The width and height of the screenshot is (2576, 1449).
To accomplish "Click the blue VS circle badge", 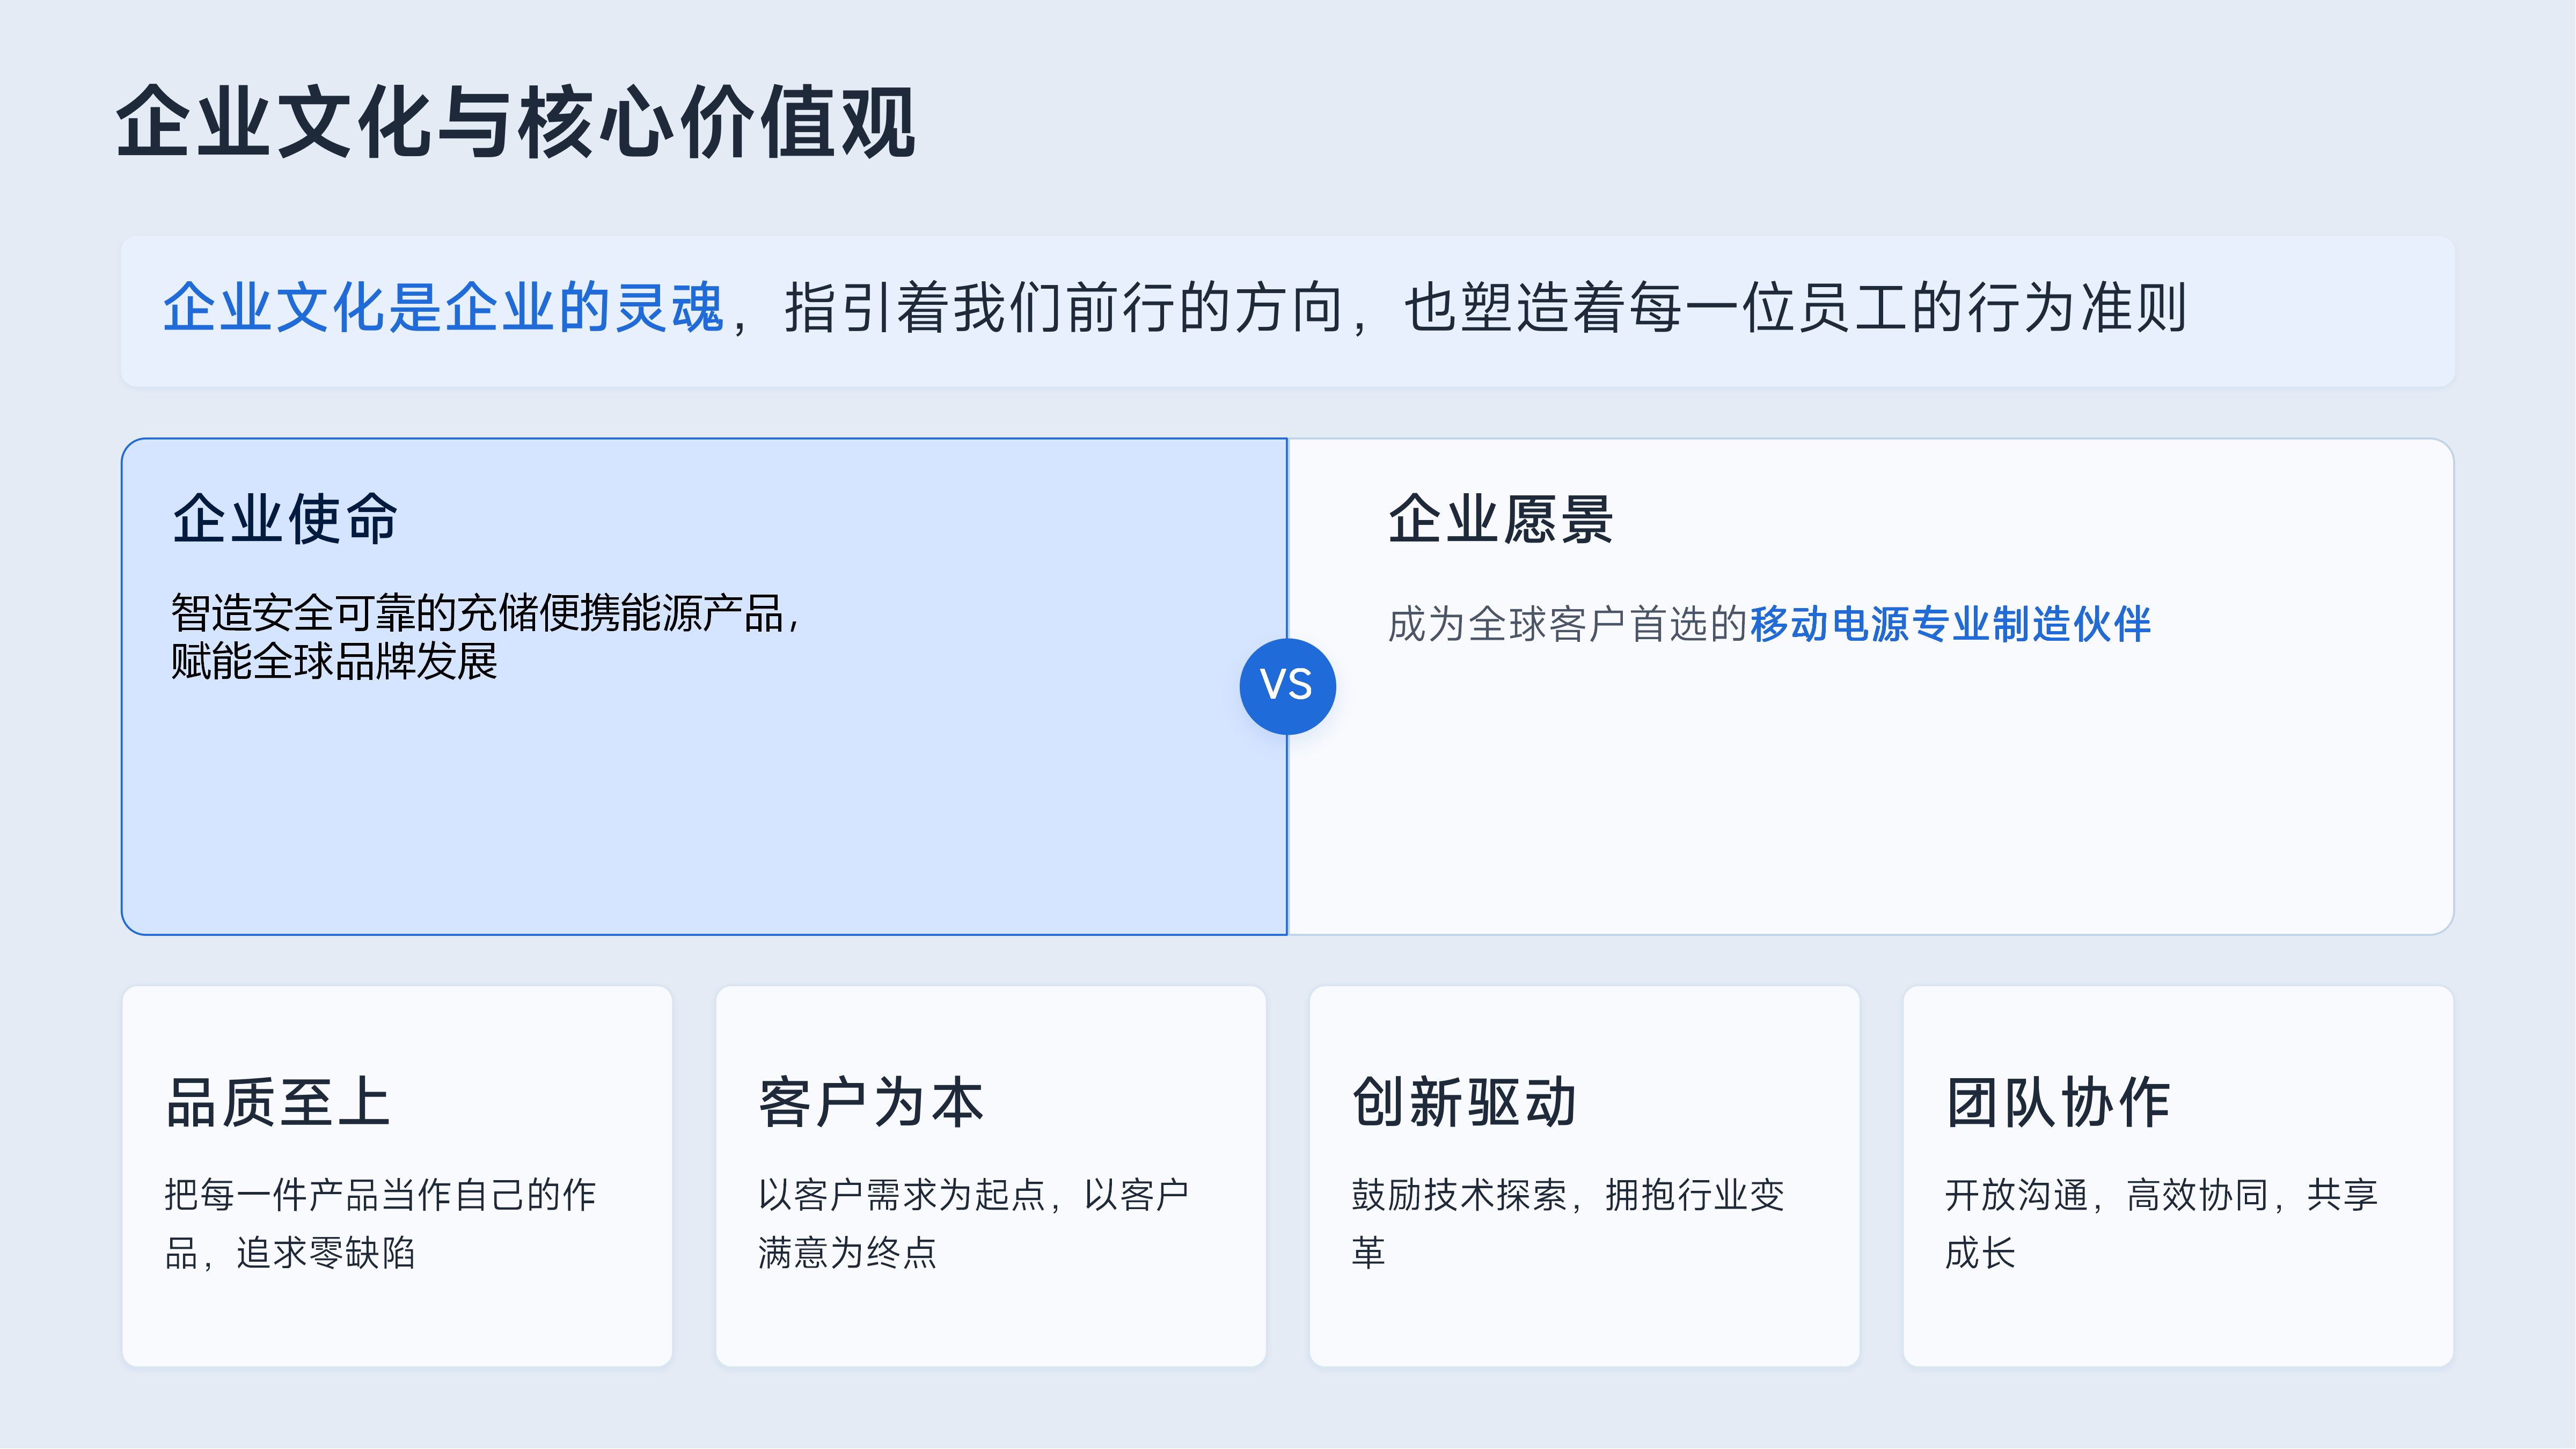I will [x=1287, y=686].
